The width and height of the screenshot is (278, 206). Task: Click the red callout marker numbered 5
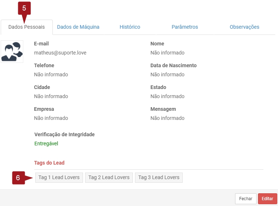24,8
